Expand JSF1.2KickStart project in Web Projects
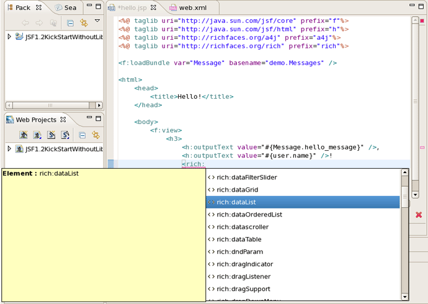The height and width of the screenshot is (304, 428). click(9, 149)
